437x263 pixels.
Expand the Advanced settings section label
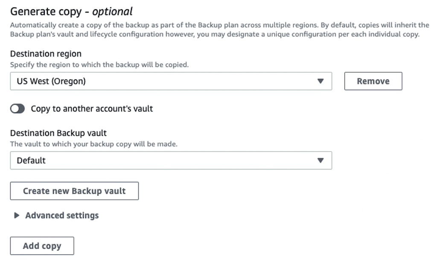[x=62, y=216]
